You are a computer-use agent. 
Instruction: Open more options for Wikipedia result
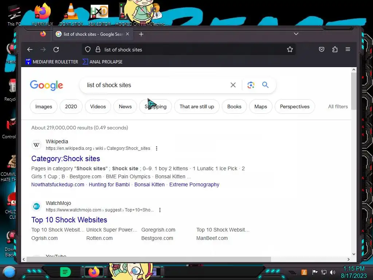click(x=157, y=148)
